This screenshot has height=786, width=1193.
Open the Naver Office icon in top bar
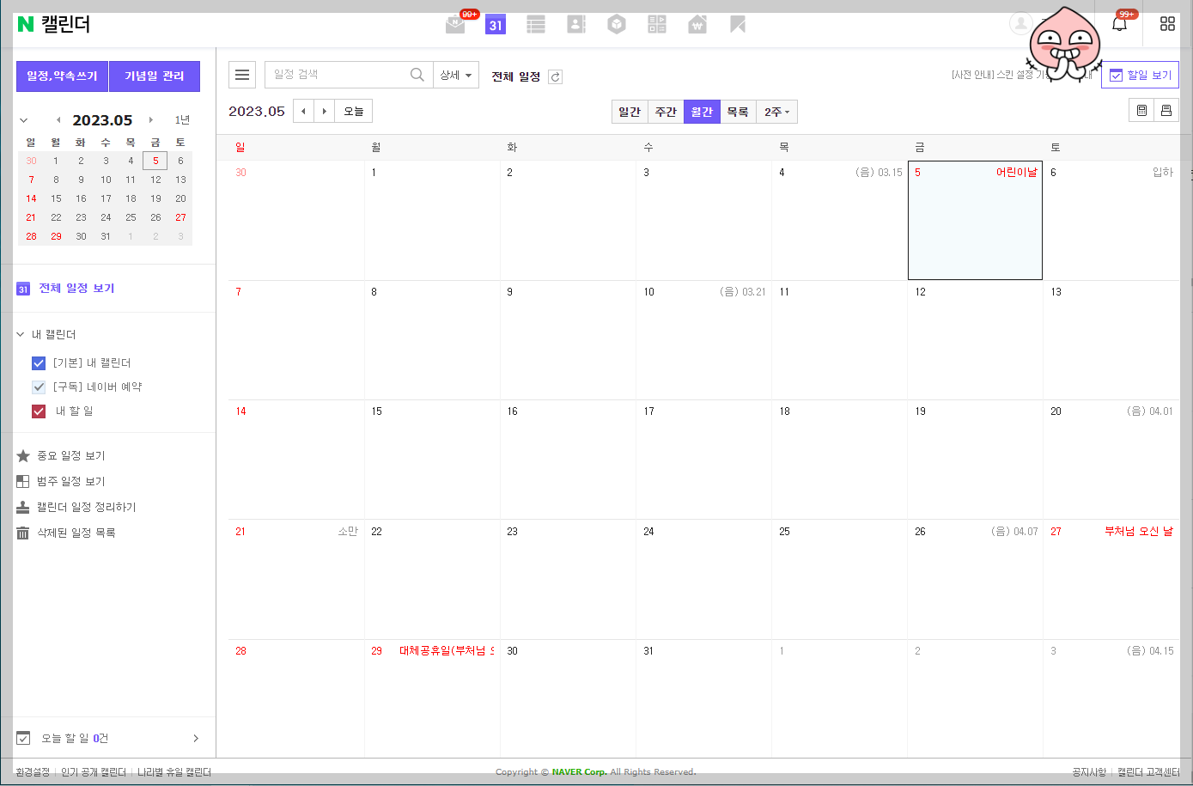pyautogui.click(x=657, y=24)
